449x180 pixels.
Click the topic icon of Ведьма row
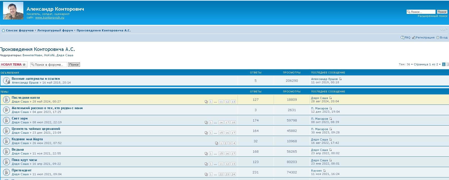(6, 152)
